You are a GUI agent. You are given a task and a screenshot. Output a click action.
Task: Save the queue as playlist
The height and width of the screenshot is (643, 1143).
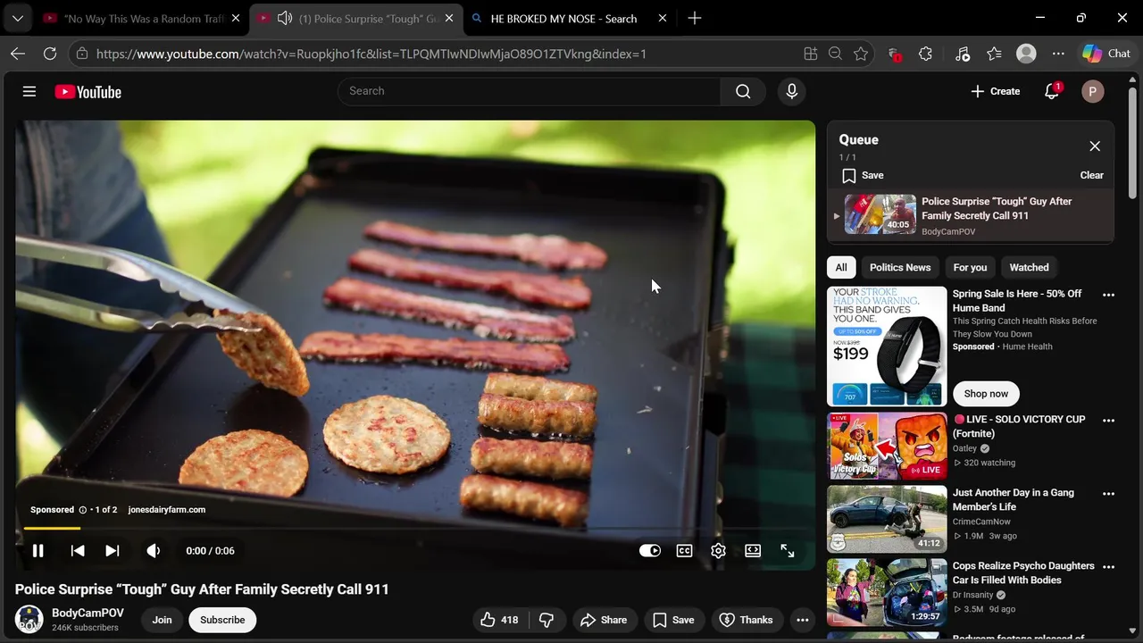(x=863, y=175)
